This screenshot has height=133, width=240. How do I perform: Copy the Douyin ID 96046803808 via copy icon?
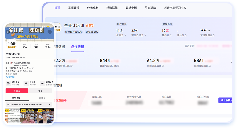click(24, 57)
